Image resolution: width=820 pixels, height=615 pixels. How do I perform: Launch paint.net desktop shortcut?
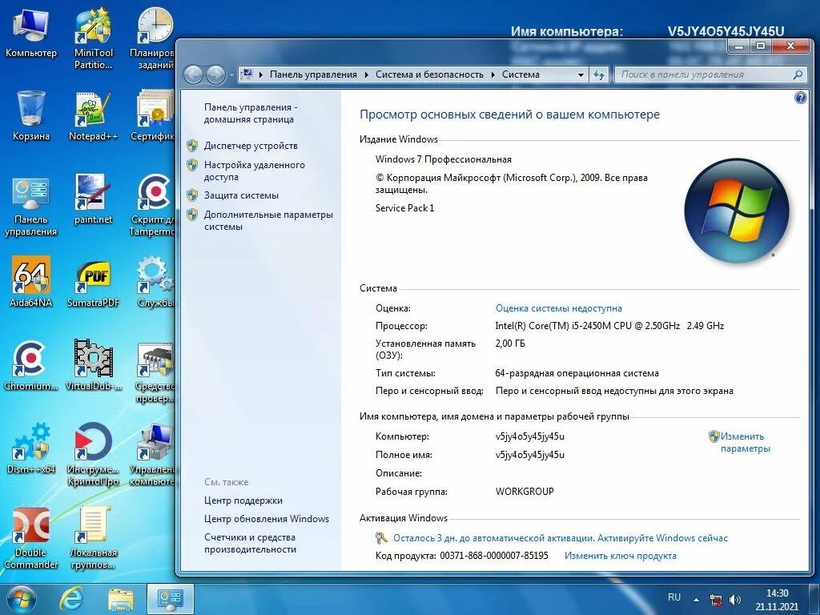93,199
